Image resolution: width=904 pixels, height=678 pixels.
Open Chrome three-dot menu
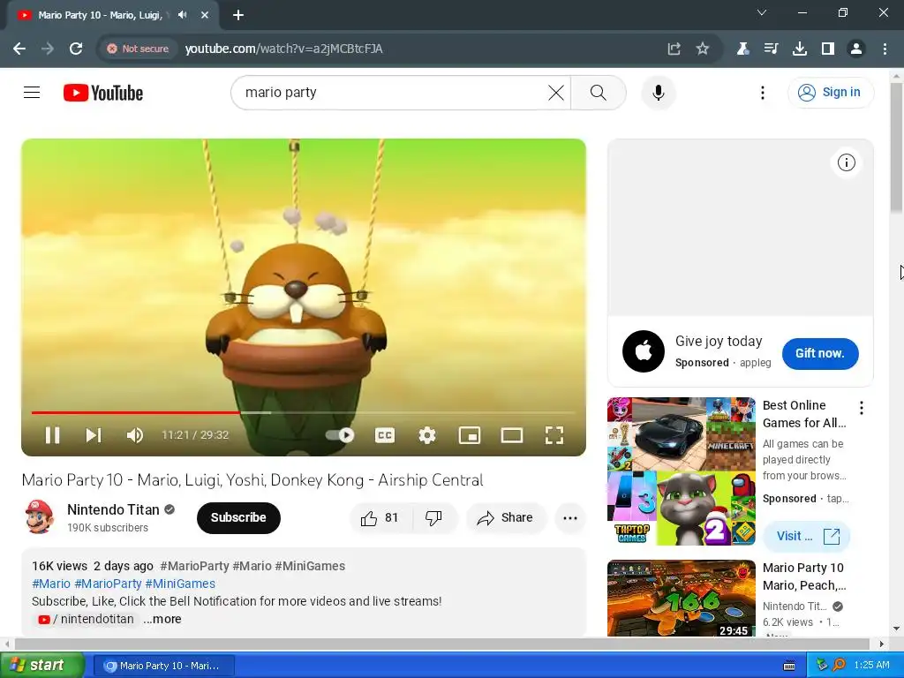click(x=885, y=49)
